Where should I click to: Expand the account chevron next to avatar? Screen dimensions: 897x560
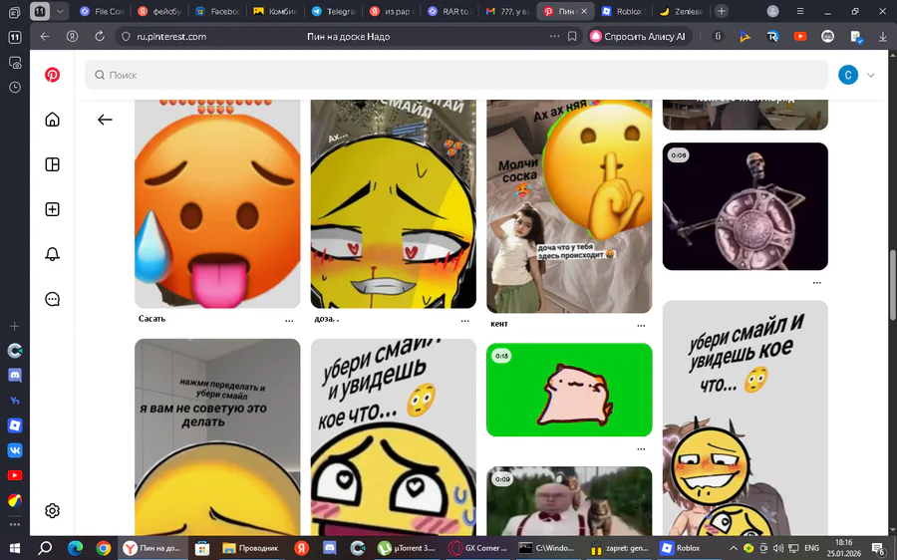(871, 75)
